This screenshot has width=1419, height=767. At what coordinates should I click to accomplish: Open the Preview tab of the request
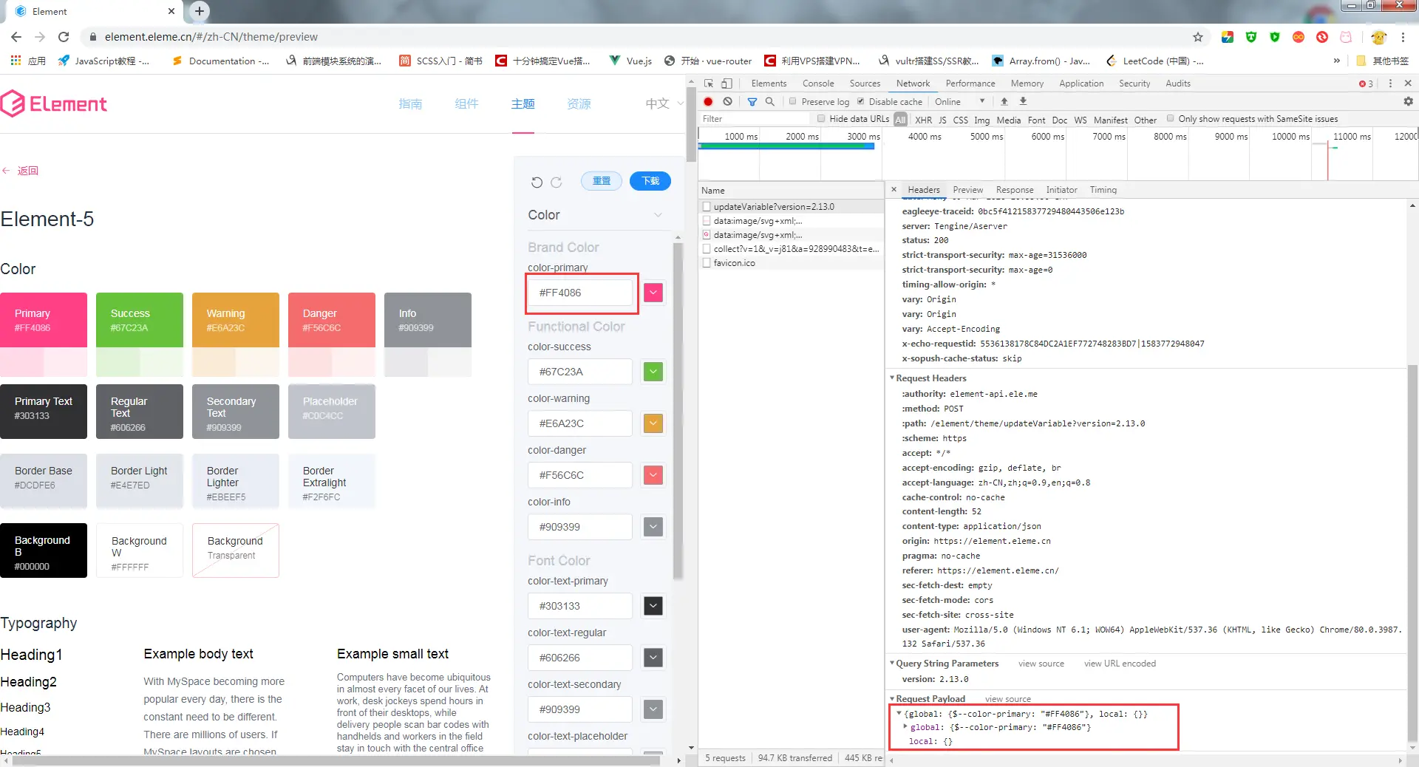[968, 190]
